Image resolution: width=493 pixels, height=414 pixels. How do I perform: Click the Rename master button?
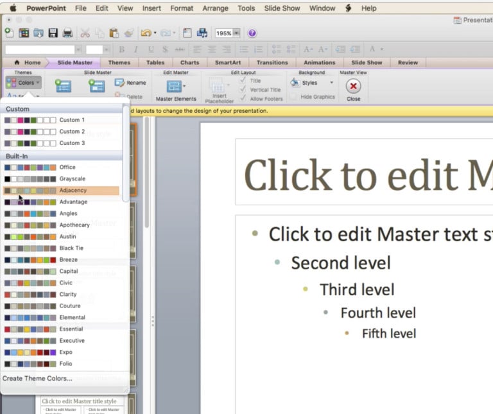pyautogui.click(x=130, y=83)
